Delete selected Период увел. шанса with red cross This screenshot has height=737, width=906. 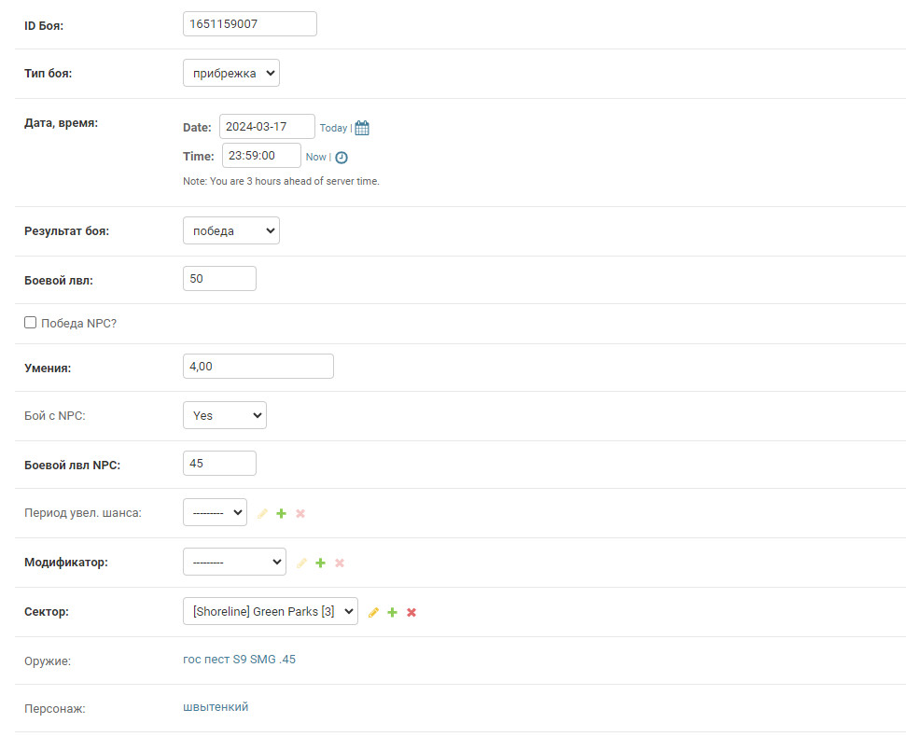click(300, 513)
